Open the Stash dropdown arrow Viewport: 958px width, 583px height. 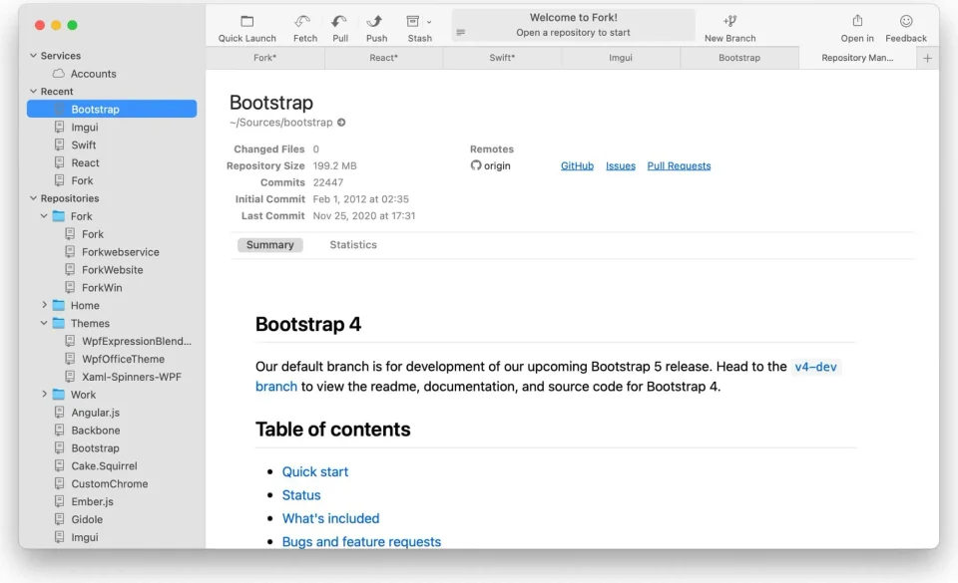429,23
